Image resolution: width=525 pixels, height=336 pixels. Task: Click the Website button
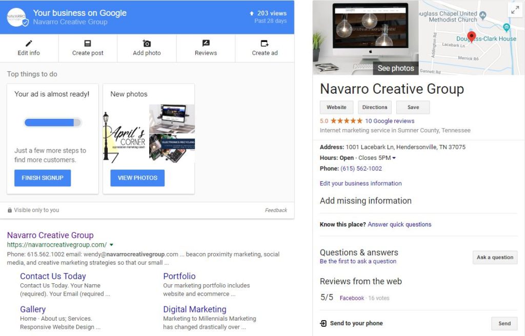click(336, 107)
